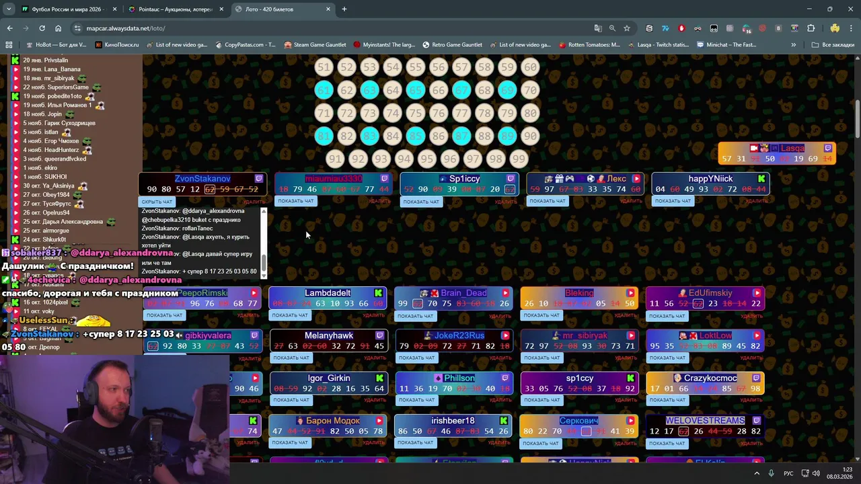This screenshot has width=861, height=484.
Task: Click lotto ball number 75
Action: [416, 113]
